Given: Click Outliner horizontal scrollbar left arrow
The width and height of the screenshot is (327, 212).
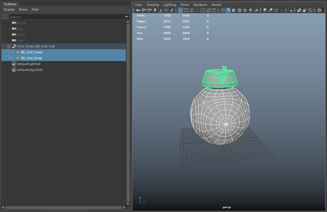Looking at the screenshot, I should pos(3,207).
